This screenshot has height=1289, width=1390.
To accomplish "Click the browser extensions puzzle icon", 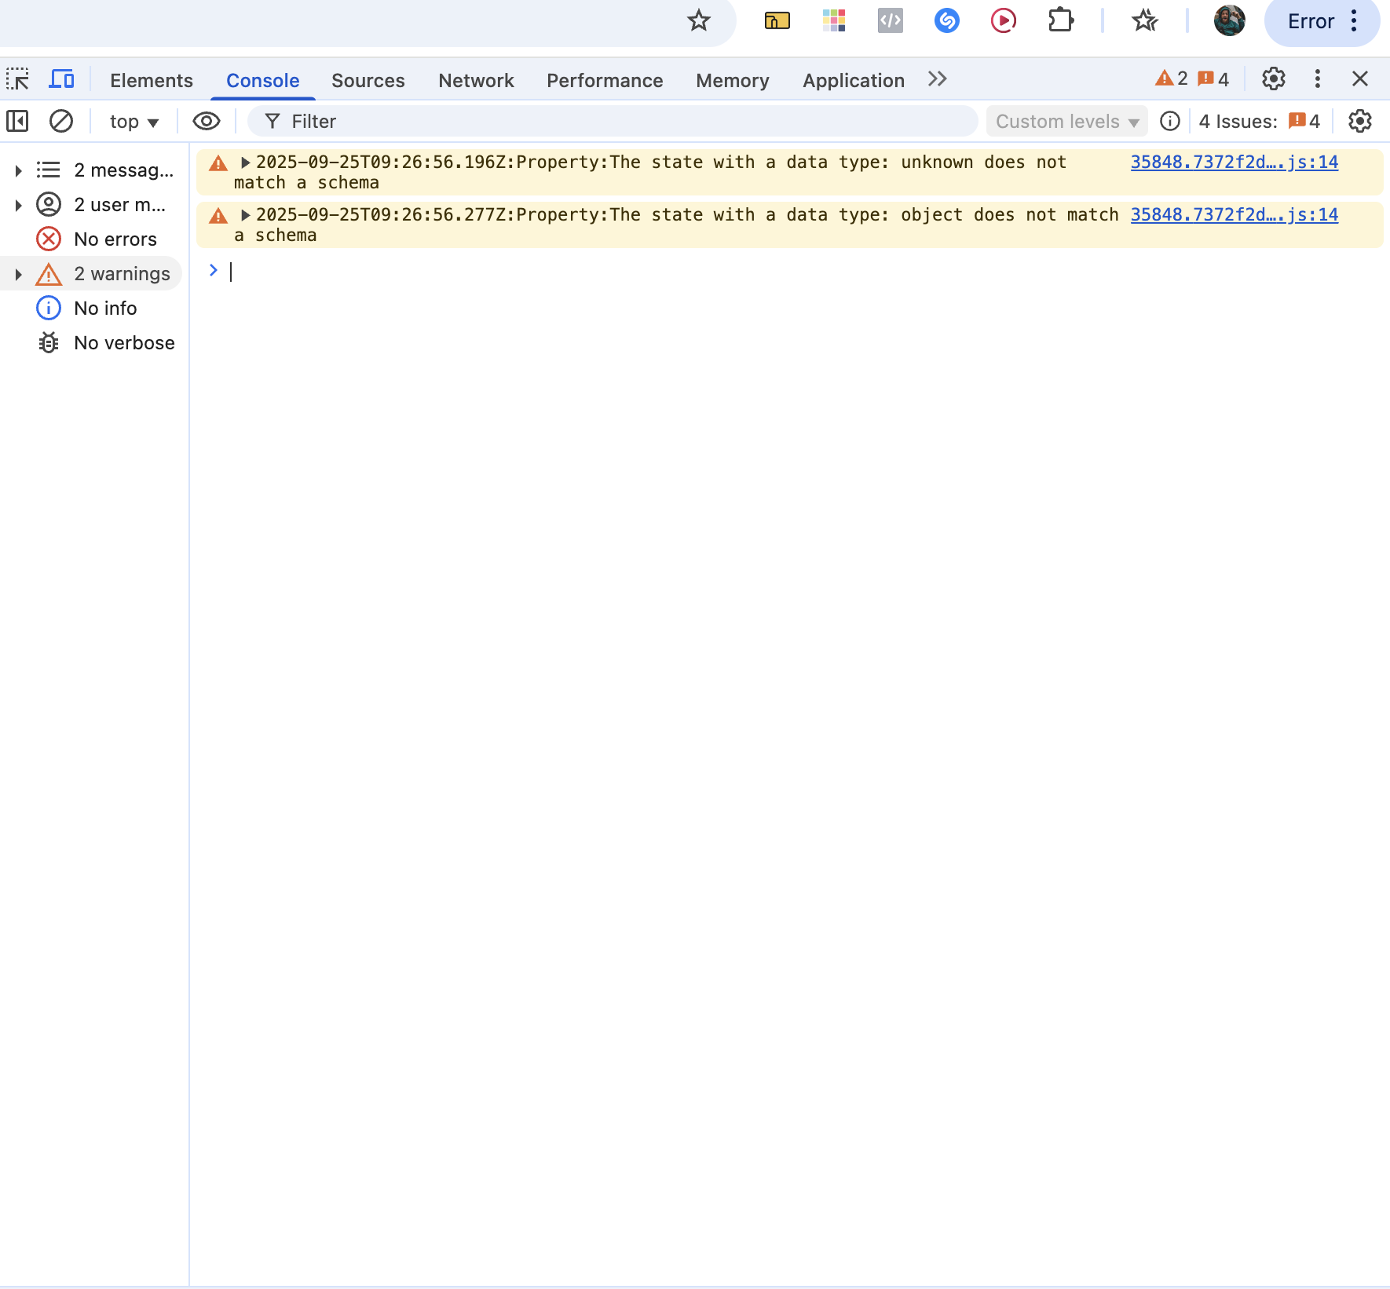I will pyautogui.click(x=1060, y=20).
